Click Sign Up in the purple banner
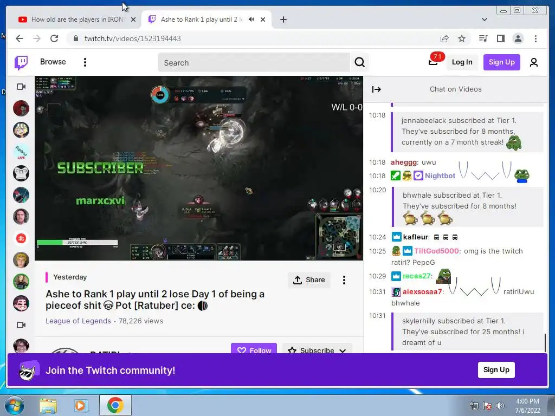Image resolution: width=555 pixels, height=416 pixels. coord(496,369)
